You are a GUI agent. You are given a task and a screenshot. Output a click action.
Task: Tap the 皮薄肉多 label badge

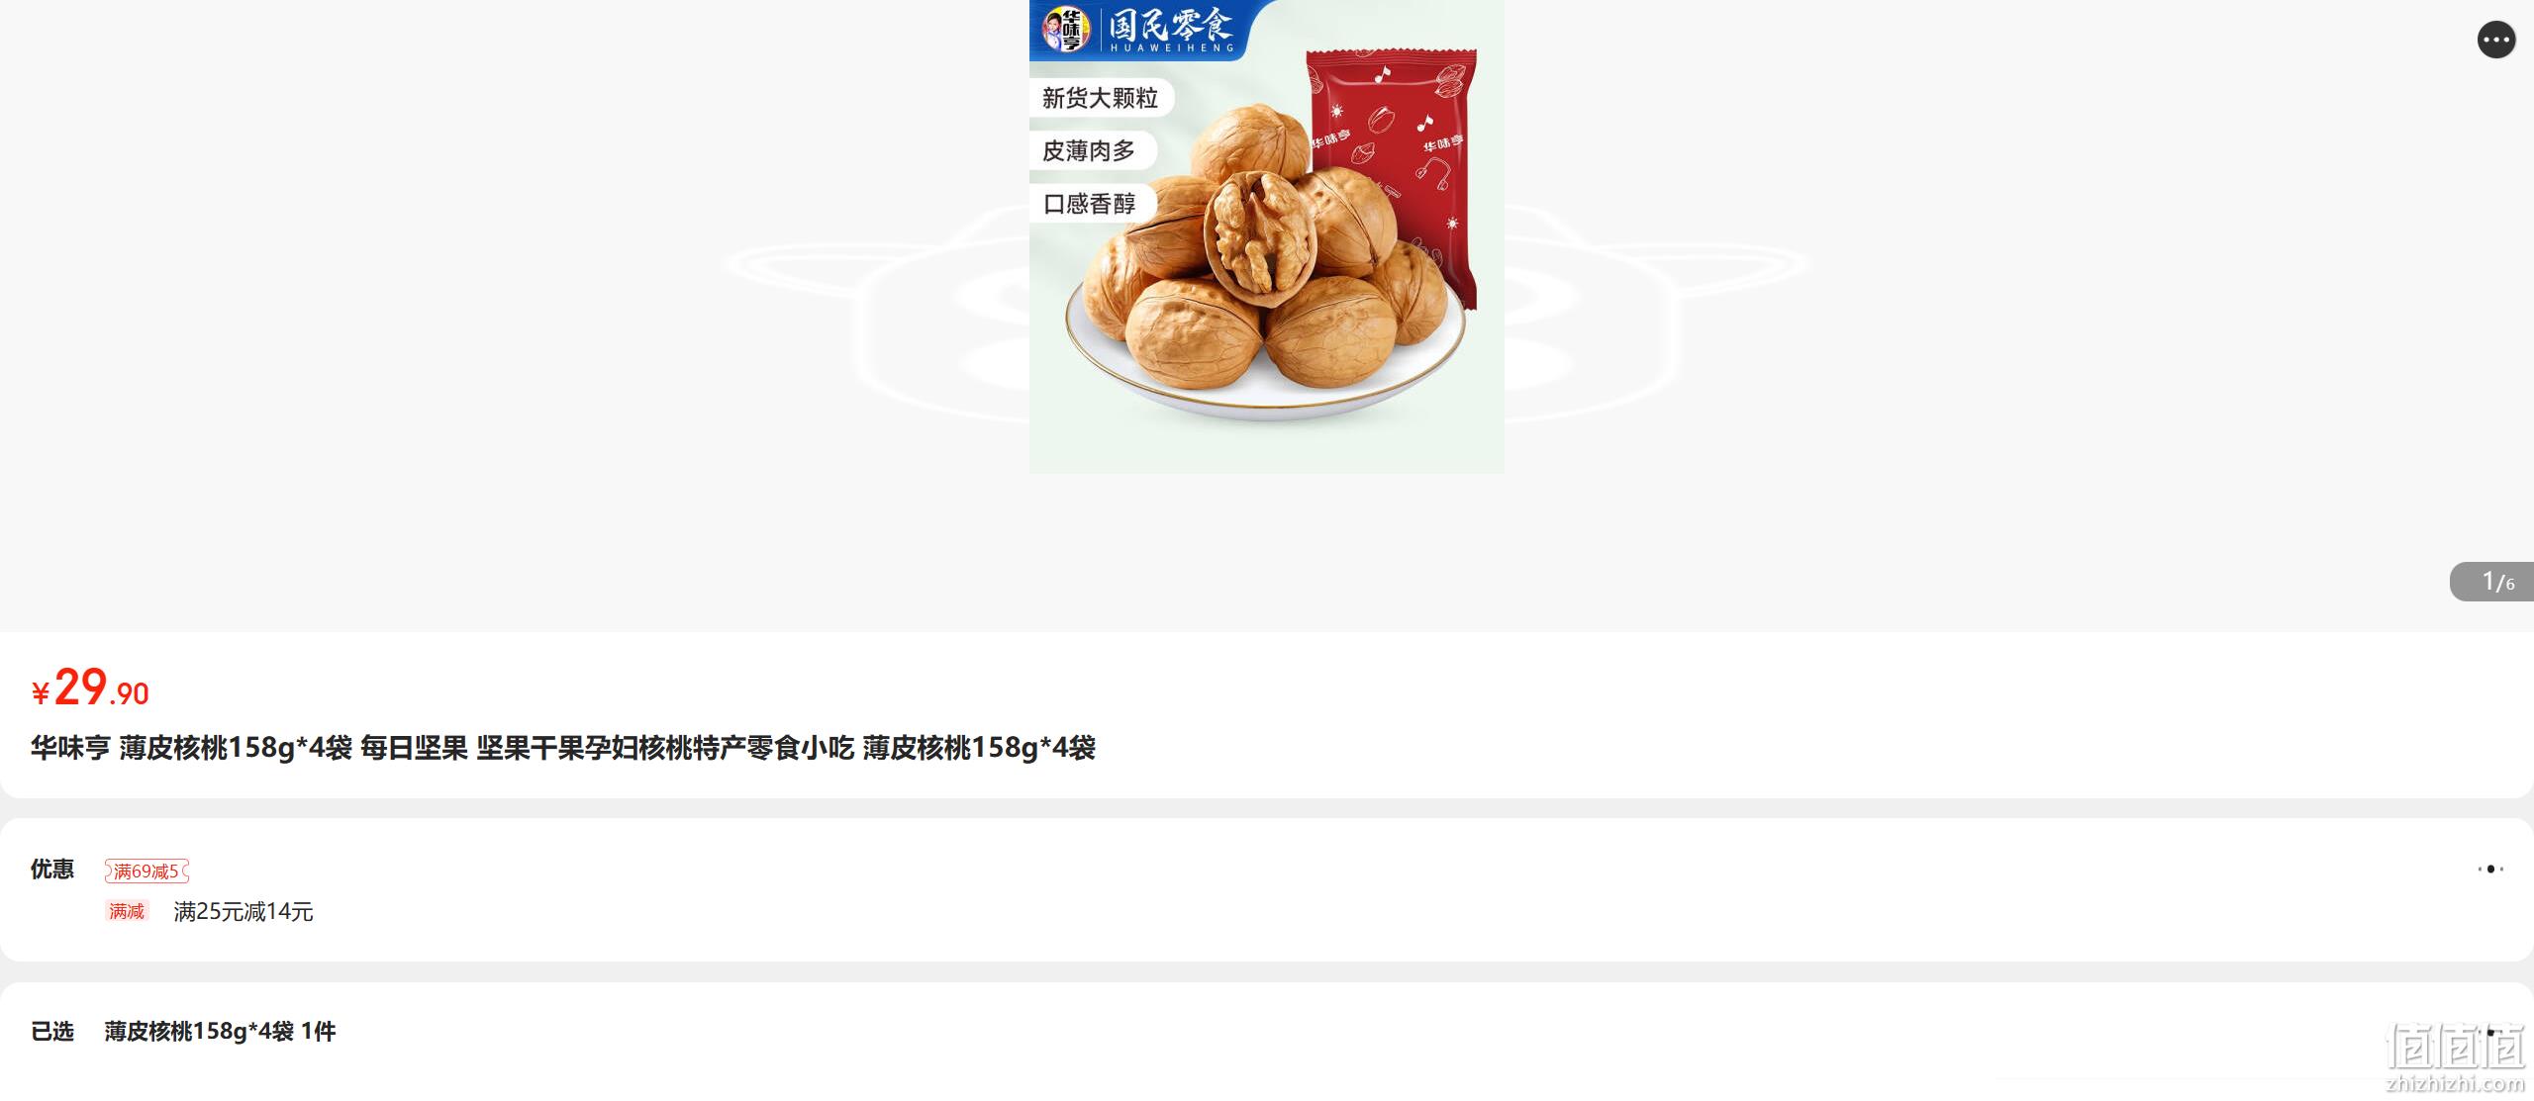click(1089, 150)
